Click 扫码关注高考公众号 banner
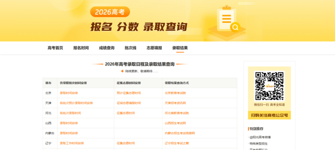 click(270, 115)
